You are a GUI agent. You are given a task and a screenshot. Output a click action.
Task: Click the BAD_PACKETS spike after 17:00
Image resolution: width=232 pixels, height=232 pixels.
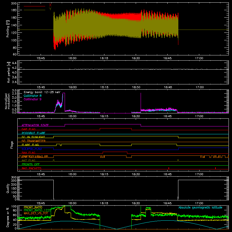click(x=215, y=168)
